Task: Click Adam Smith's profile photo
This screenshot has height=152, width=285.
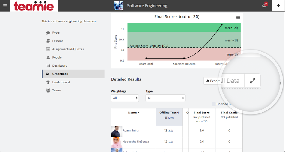Action: (x=117, y=131)
